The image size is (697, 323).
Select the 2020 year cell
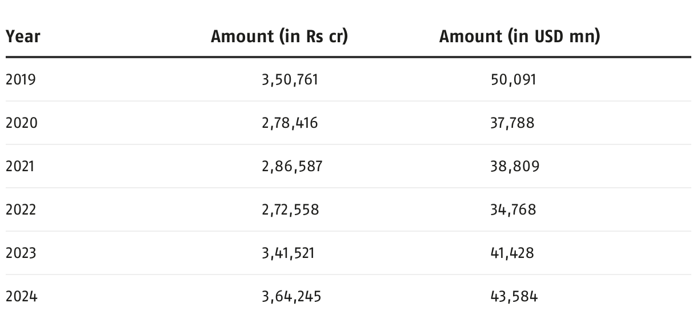(21, 123)
